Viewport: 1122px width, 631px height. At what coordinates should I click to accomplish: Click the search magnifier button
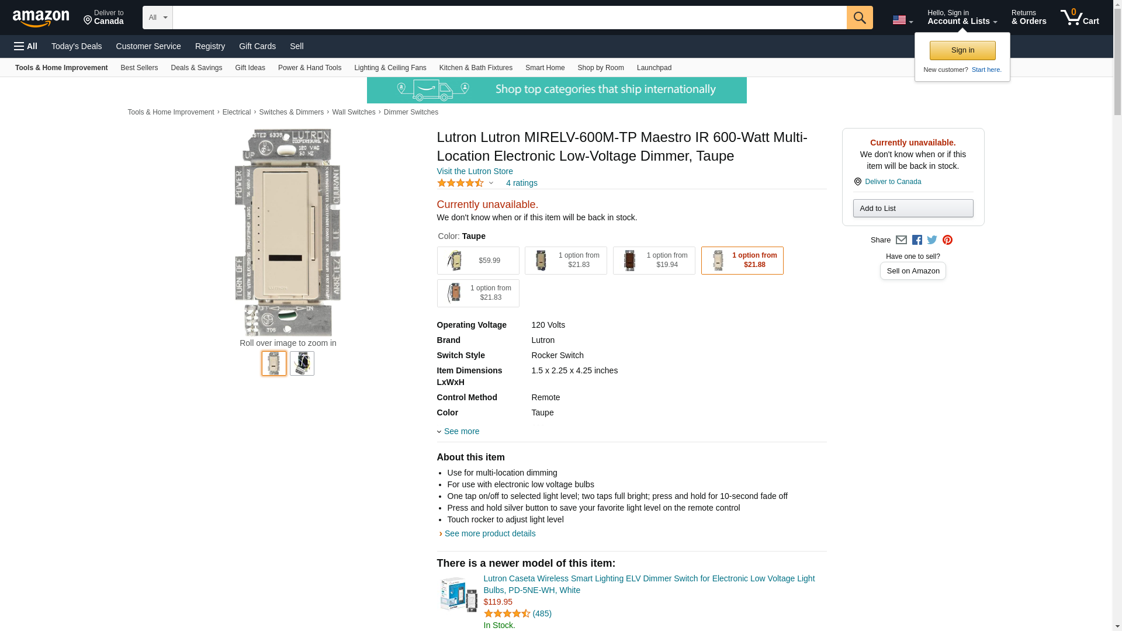[859, 18]
